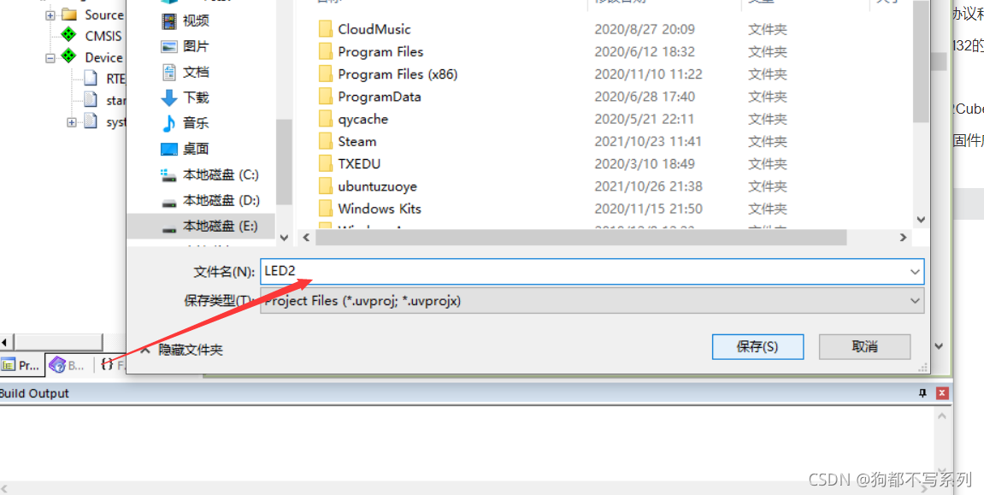Expand the Source group tree node

(x=50, y=15)
